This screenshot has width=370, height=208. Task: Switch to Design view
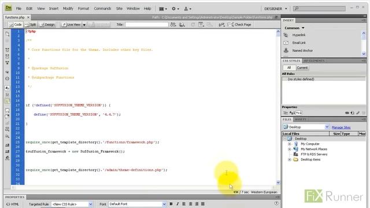pyautogui.click(x=47, y=24)
